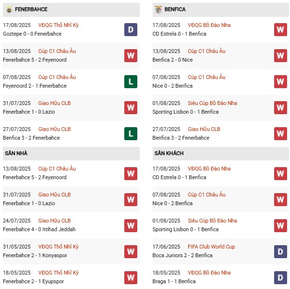Screen dimensions: 290x289
Task: Click the W badge for Fenerbahce 2 - 1 Konyaspor
Action: point(131,251)
